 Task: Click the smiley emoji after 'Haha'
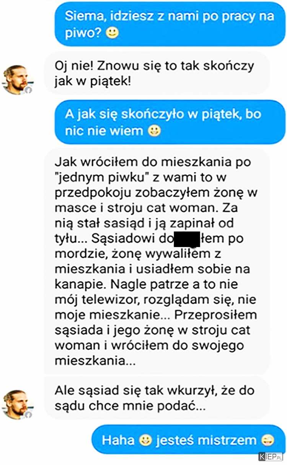[x=145, y=440]
